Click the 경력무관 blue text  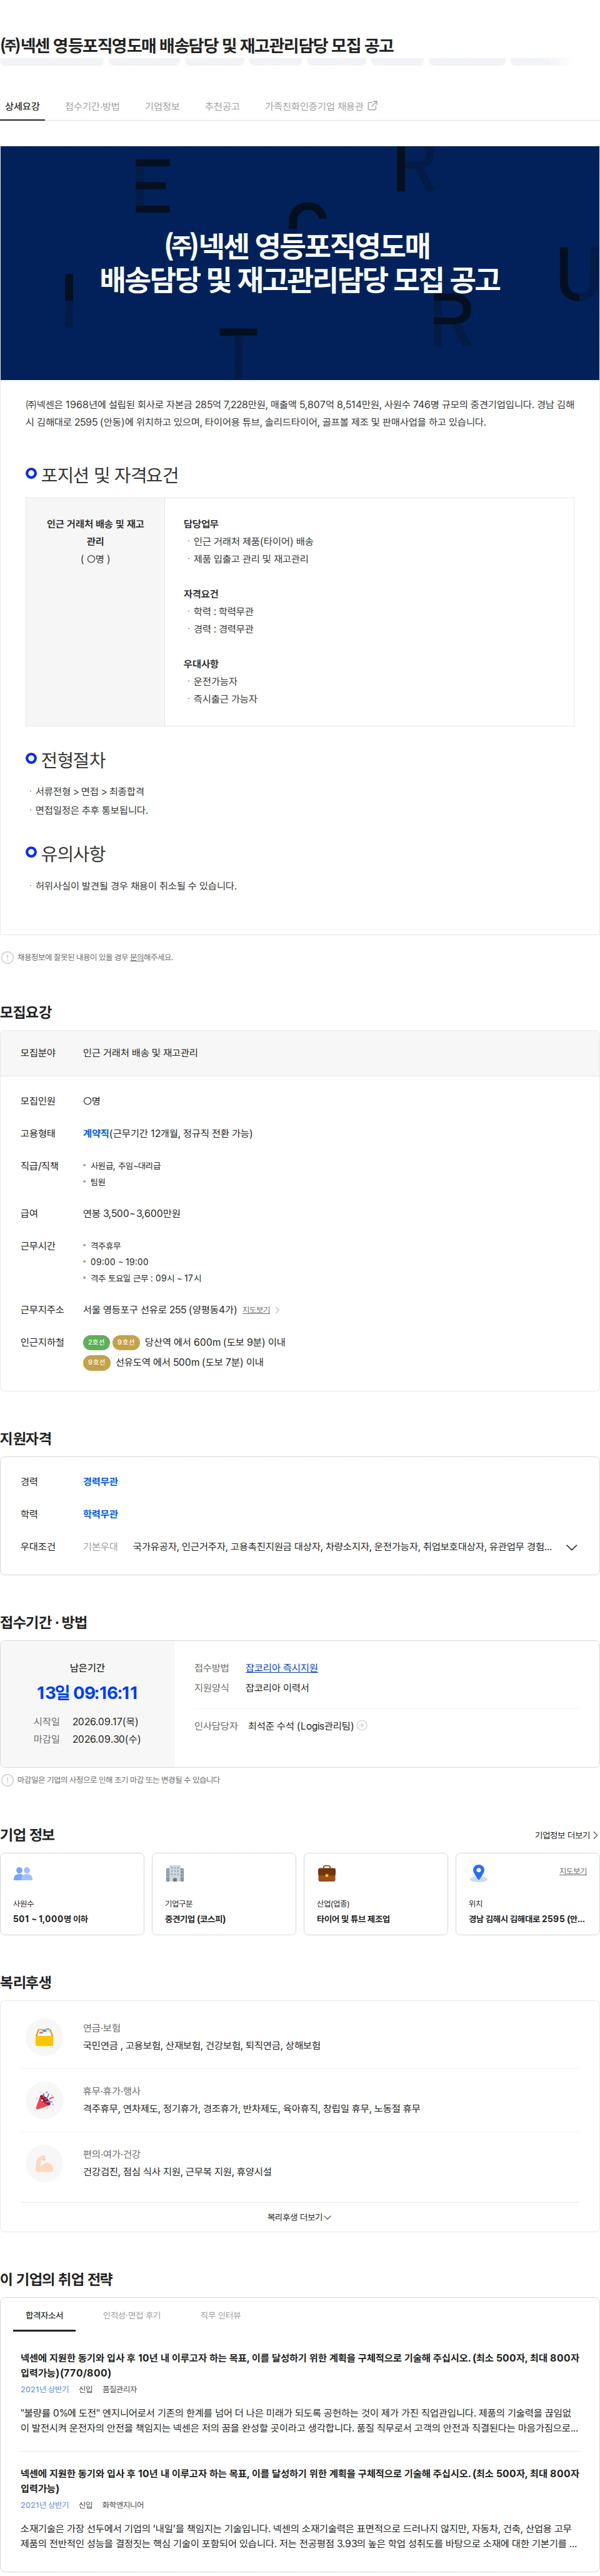(100, 1482)
